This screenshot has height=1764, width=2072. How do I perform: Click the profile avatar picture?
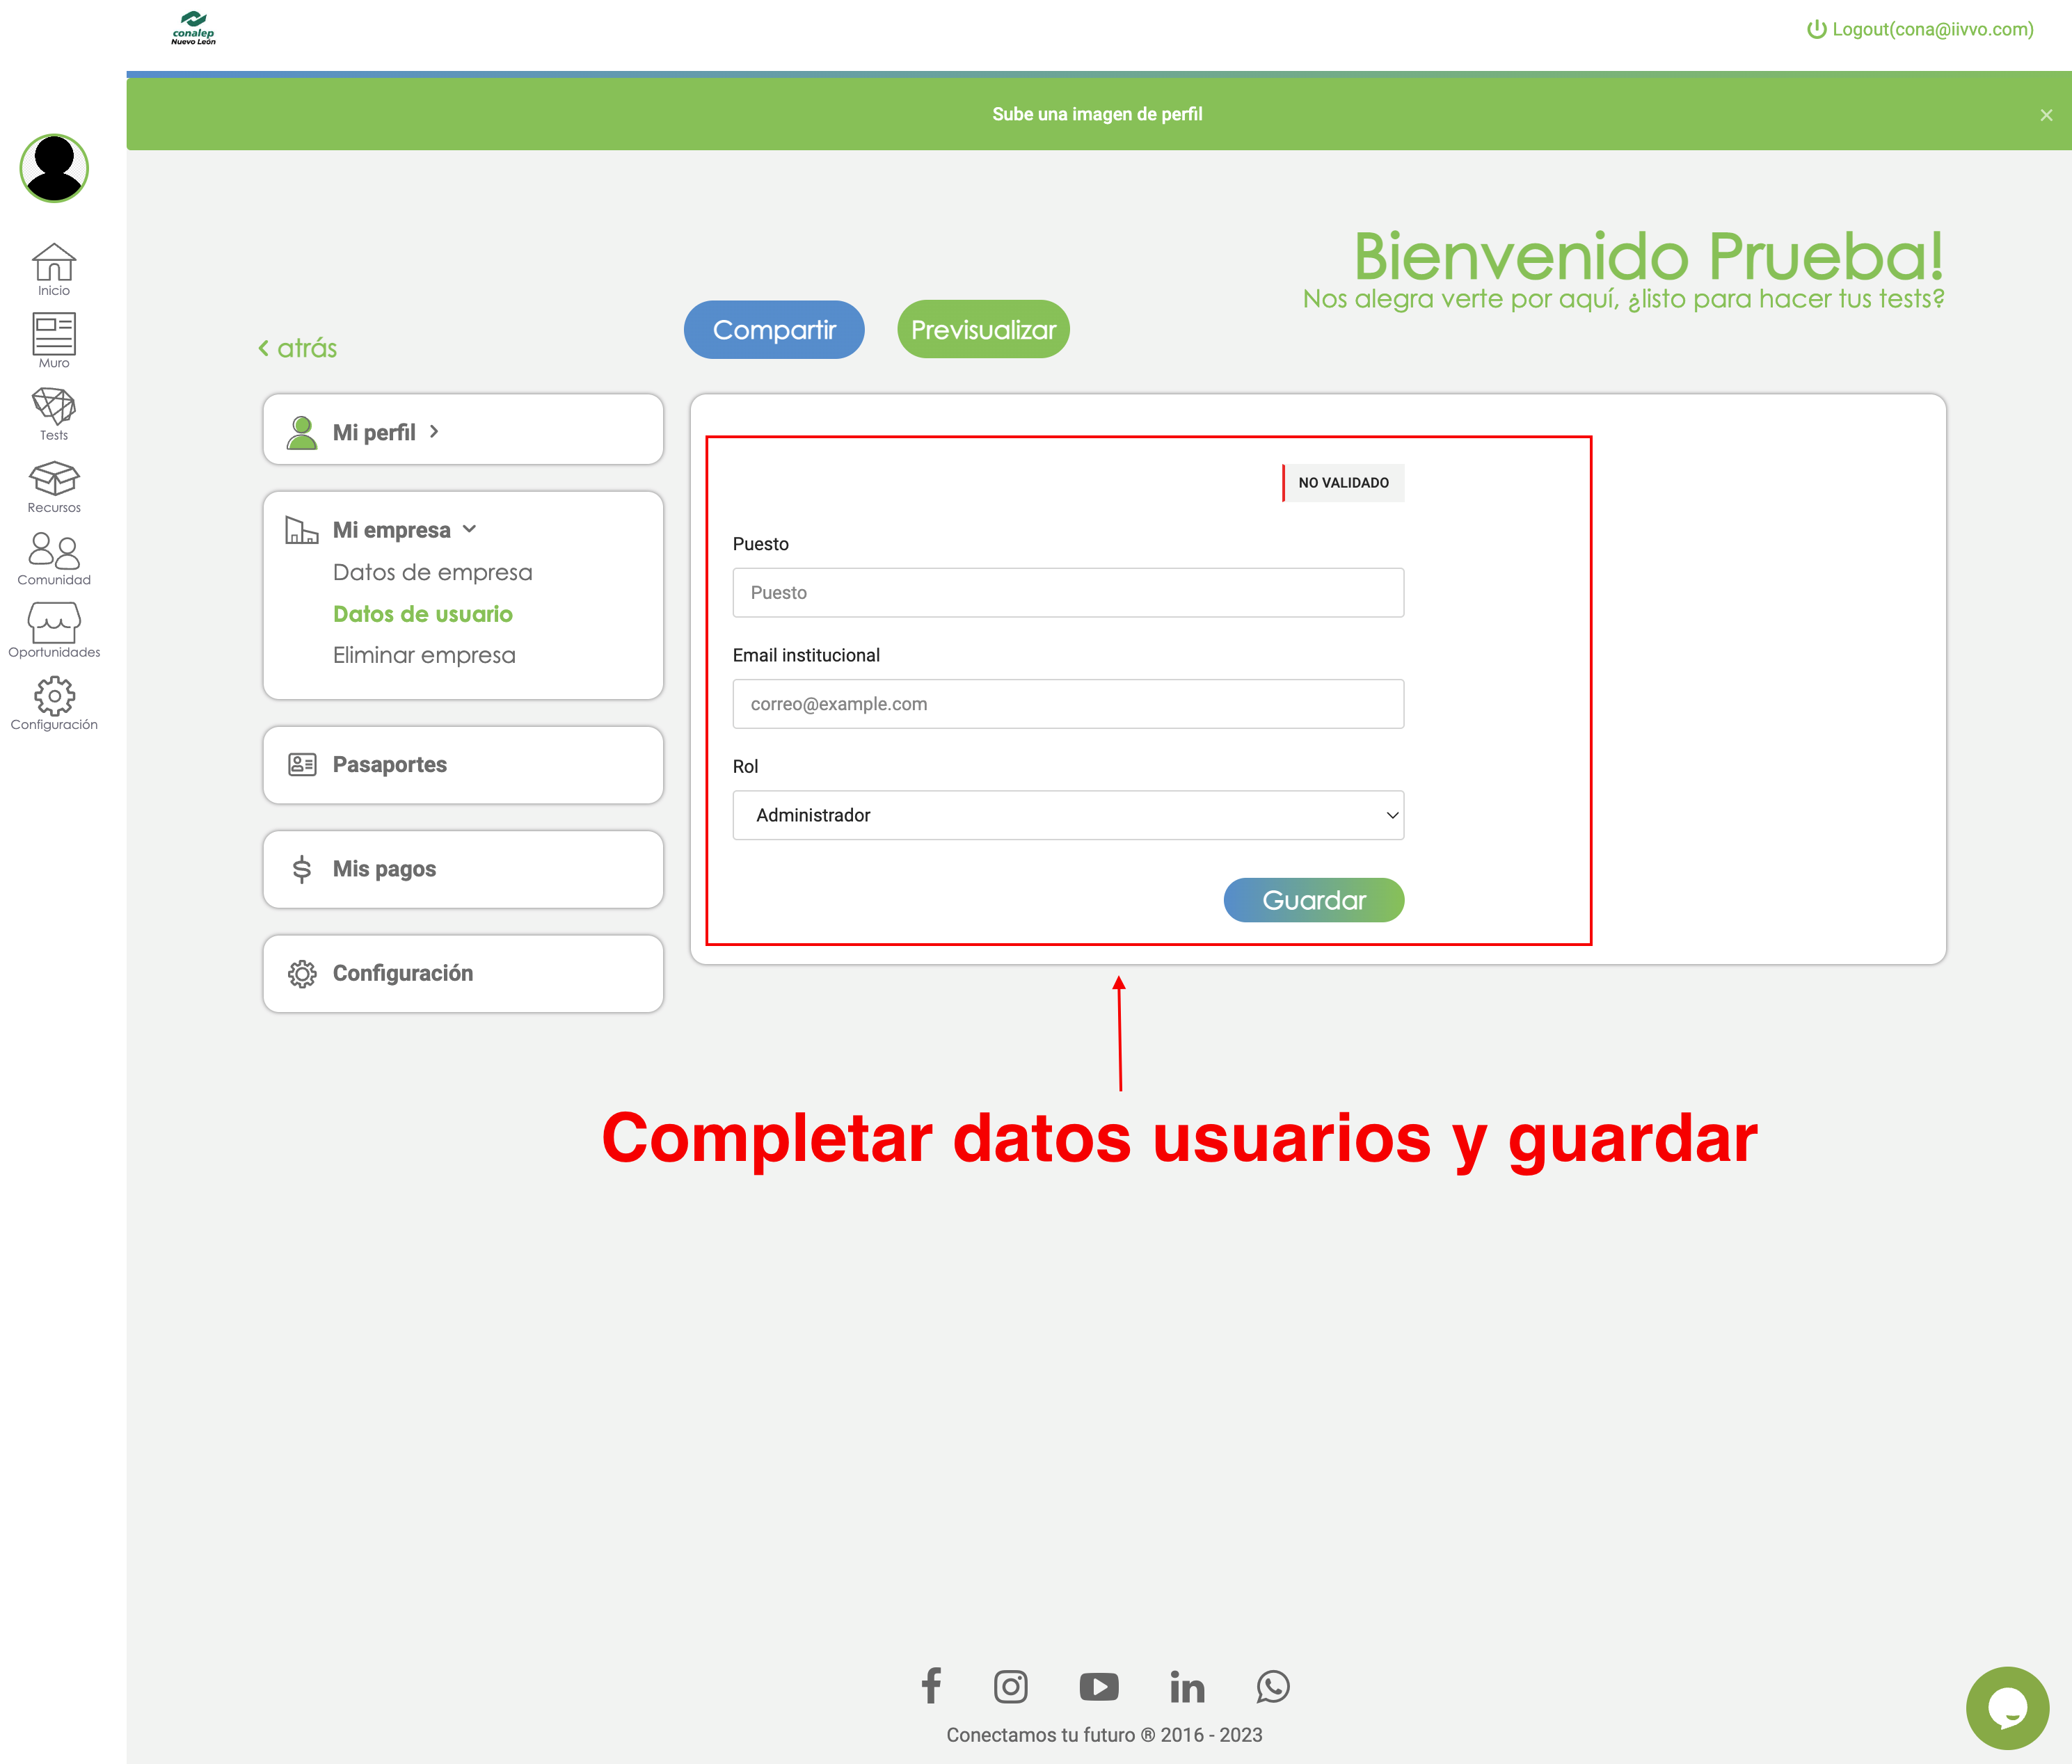pyautogui.click(x=54, y=168)
